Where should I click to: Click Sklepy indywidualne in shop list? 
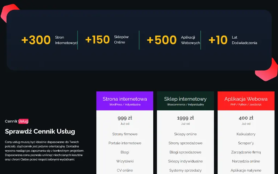(185, 161)
